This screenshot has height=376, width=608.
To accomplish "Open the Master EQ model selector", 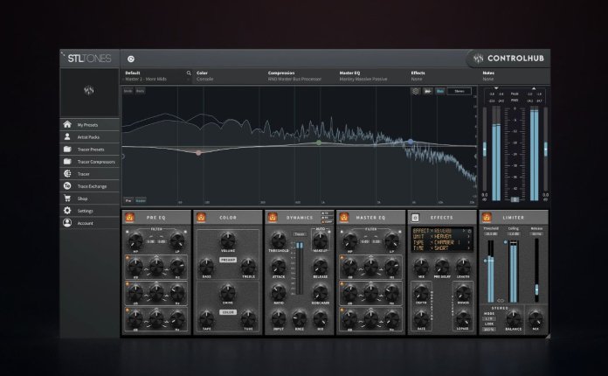I will (x=373, y=76).
